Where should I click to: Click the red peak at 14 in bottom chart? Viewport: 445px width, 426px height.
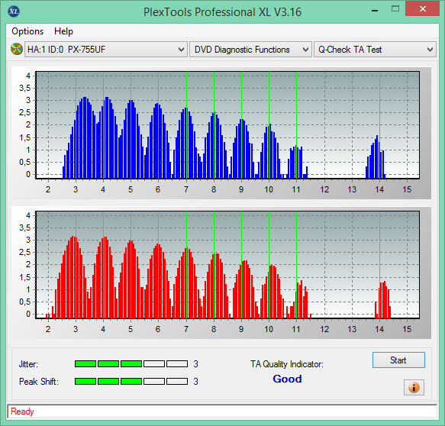point(383,300)
